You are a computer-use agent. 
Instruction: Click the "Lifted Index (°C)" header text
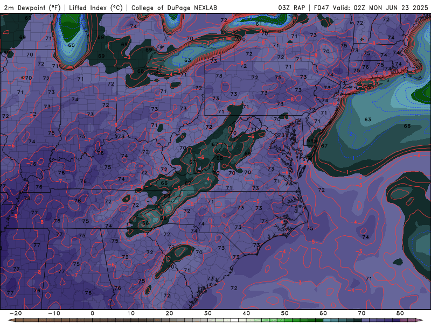(96, 8)
